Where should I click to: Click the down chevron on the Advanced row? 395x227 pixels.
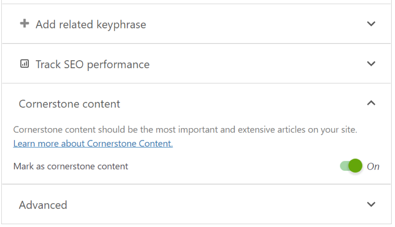point(371,204)
